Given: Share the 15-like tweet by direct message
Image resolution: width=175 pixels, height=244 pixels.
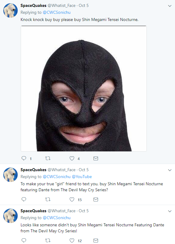Looking at the screenshot, I should point(96,199).
